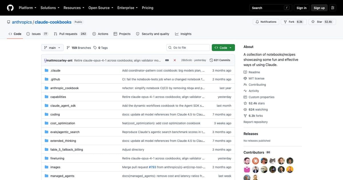Click the folder icon beside .claude
The image size is (343, 180).
click(47, 71)
